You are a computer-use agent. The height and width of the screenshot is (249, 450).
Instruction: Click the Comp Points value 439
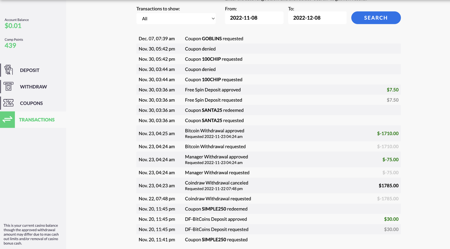10,45
